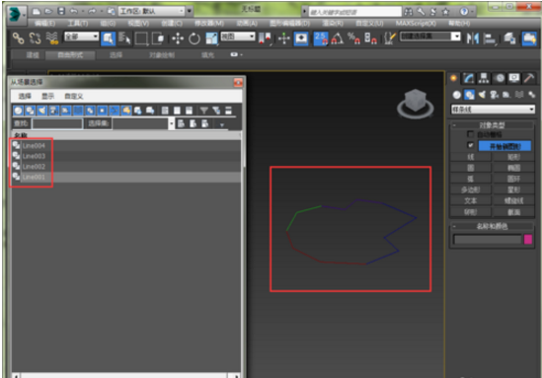Screen dimensions: 542x378
Task: Toggle the Angle Snap icon
Action: click(x=338, y=38)
